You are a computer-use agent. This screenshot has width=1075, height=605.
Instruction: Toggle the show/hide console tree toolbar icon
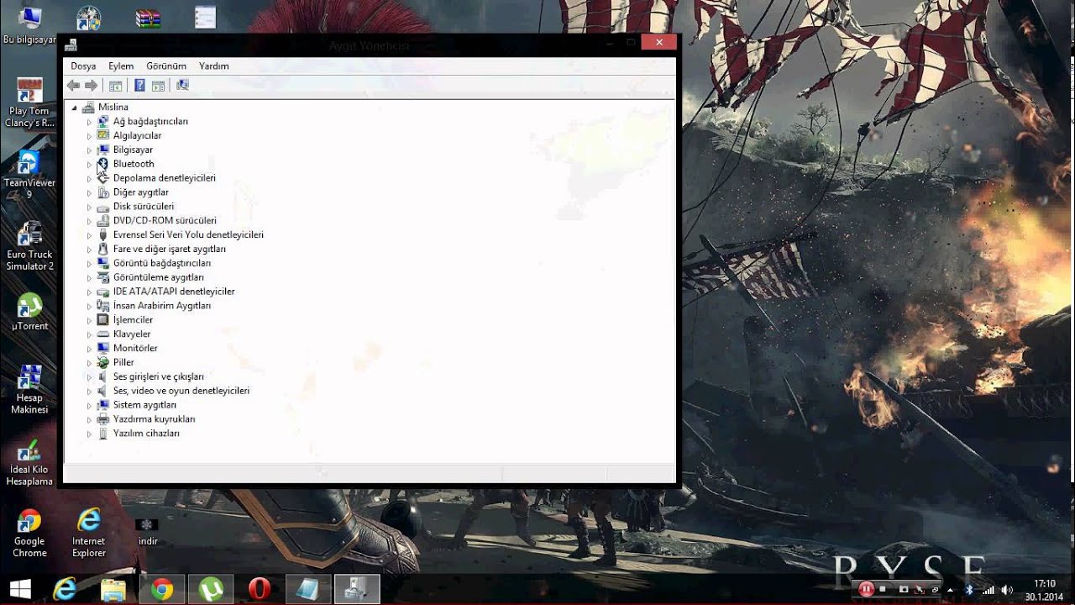click(116, 86)
